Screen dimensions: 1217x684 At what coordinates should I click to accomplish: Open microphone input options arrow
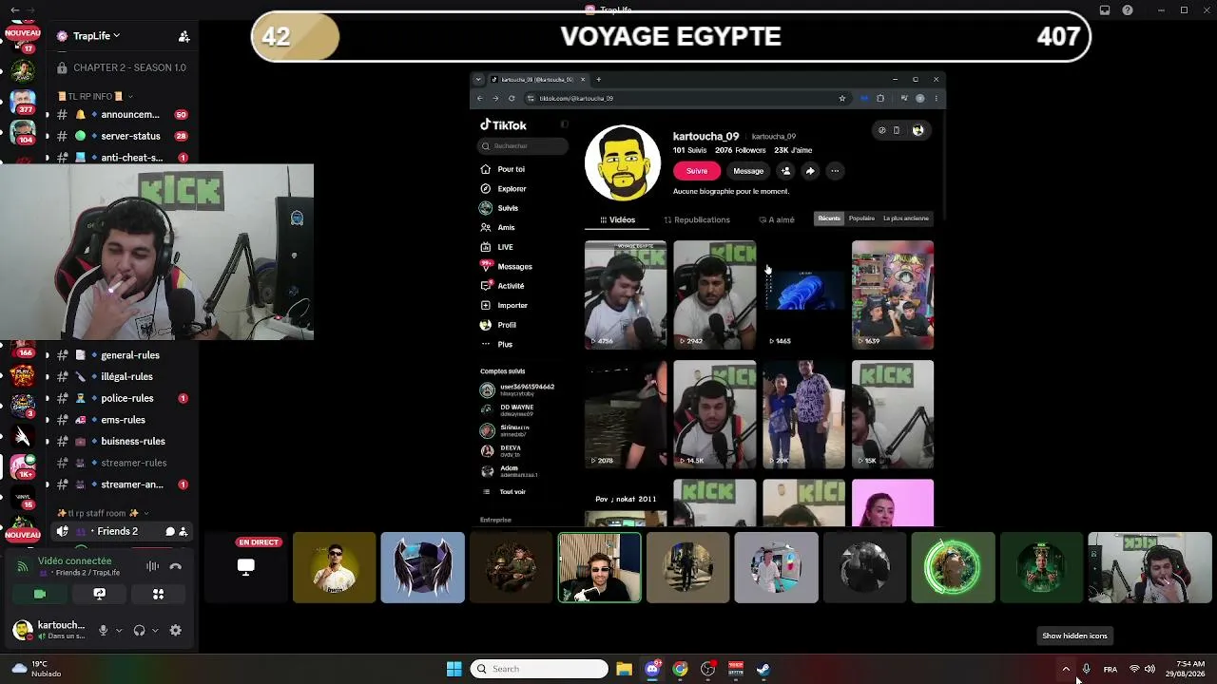pos(119,630)
